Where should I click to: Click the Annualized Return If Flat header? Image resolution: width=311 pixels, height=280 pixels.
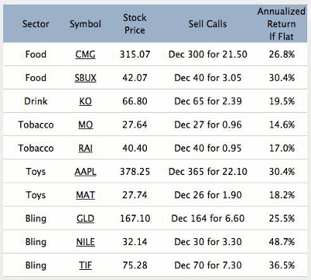tap(281, 24)
